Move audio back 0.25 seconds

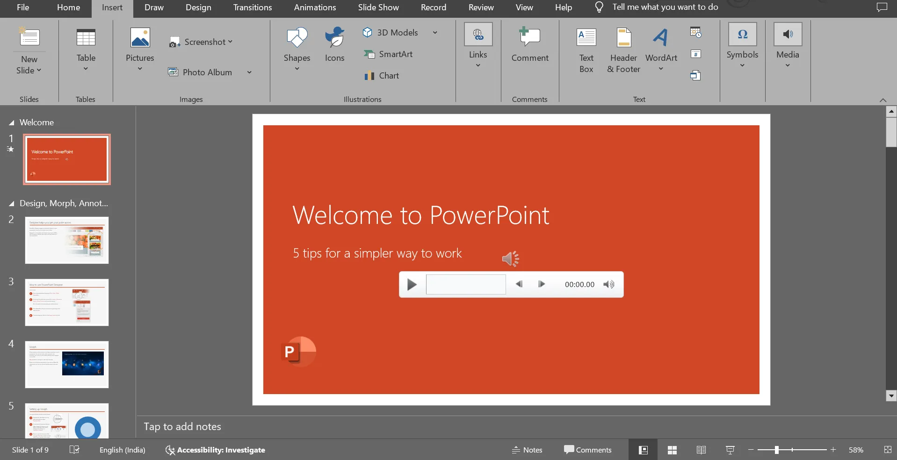519,284
